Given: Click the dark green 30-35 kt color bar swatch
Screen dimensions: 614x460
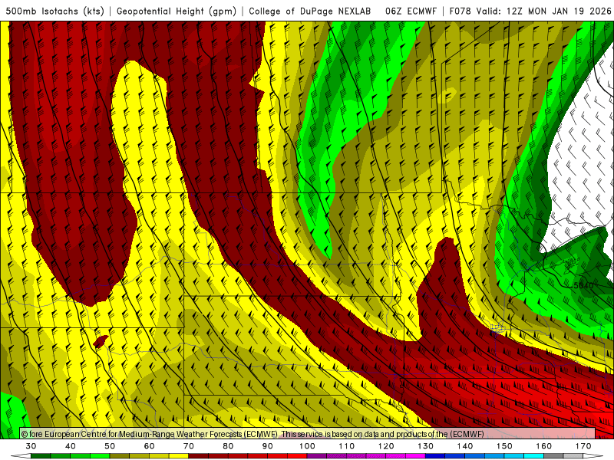Looking at the screenshot, I should (x=41, y=456).
